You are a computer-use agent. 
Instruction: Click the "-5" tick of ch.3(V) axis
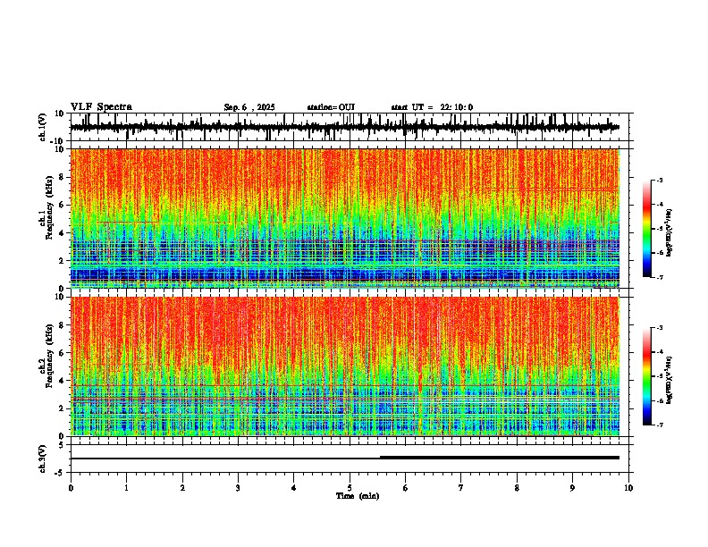(60, 473)
